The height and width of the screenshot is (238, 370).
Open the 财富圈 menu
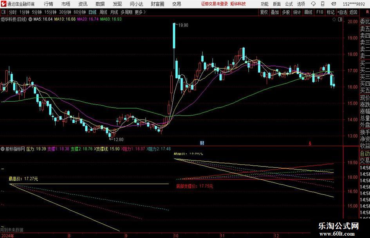coord(157,4)
